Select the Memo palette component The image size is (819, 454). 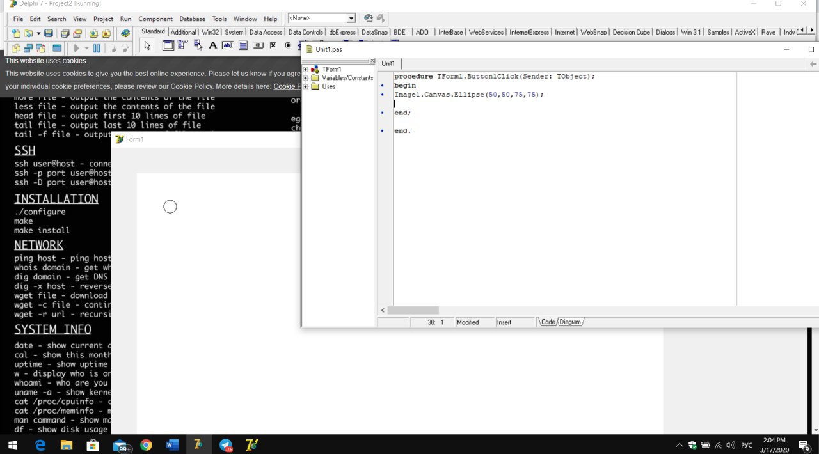pos(243,45)
